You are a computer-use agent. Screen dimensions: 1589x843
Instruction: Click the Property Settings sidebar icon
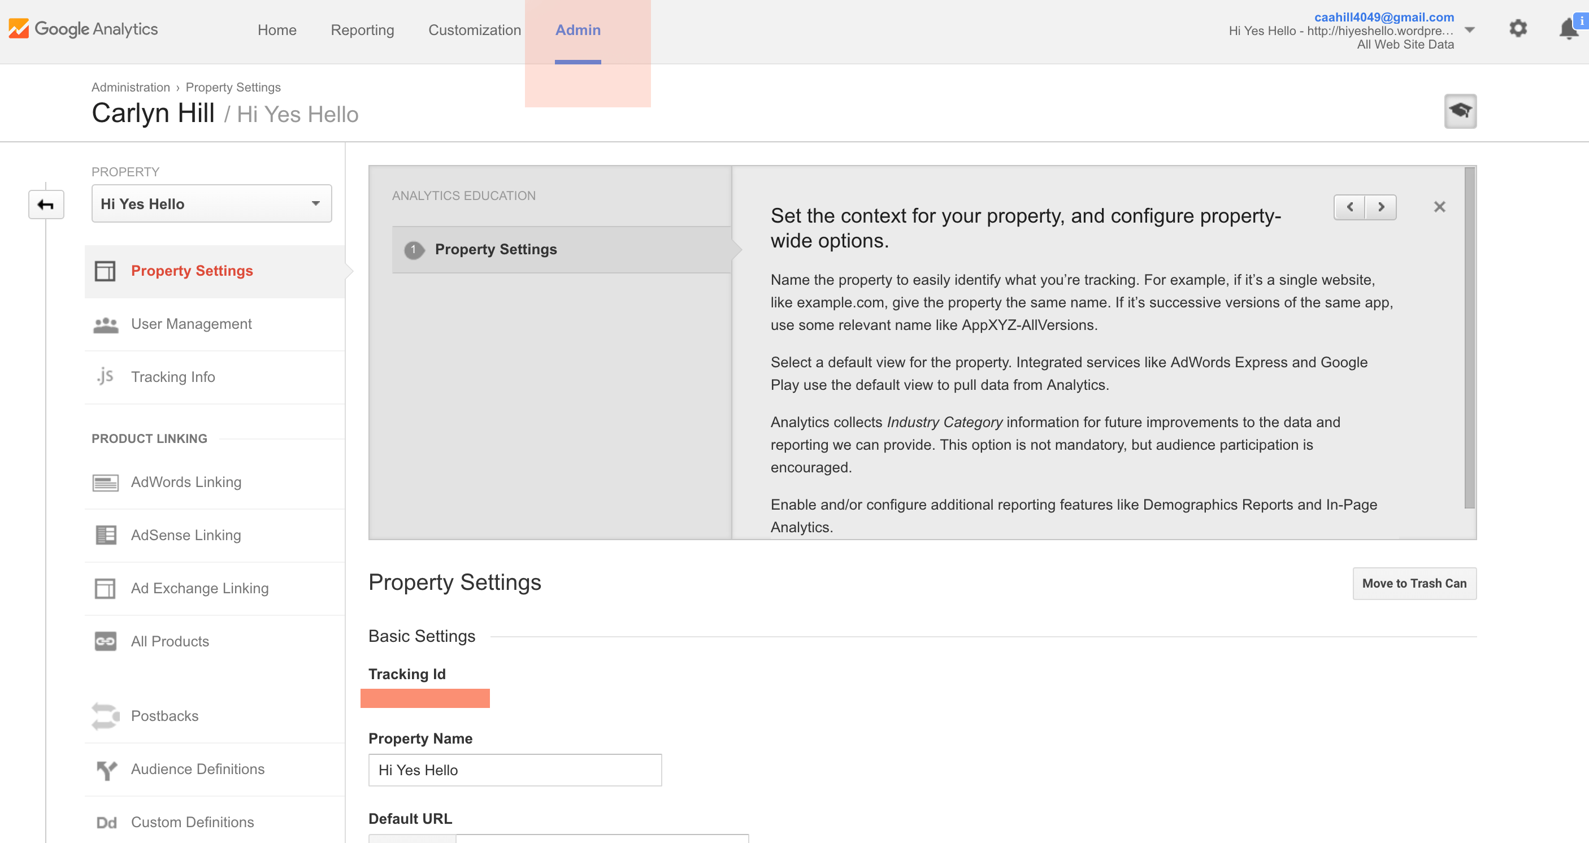tap(105, 271)
